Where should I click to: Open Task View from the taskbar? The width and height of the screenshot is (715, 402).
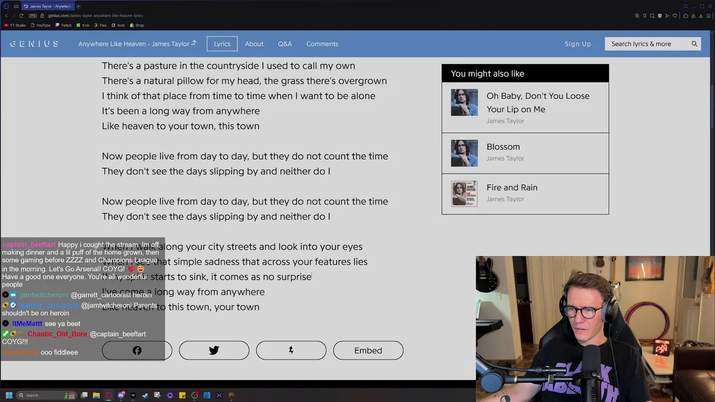tap(84, 395)
